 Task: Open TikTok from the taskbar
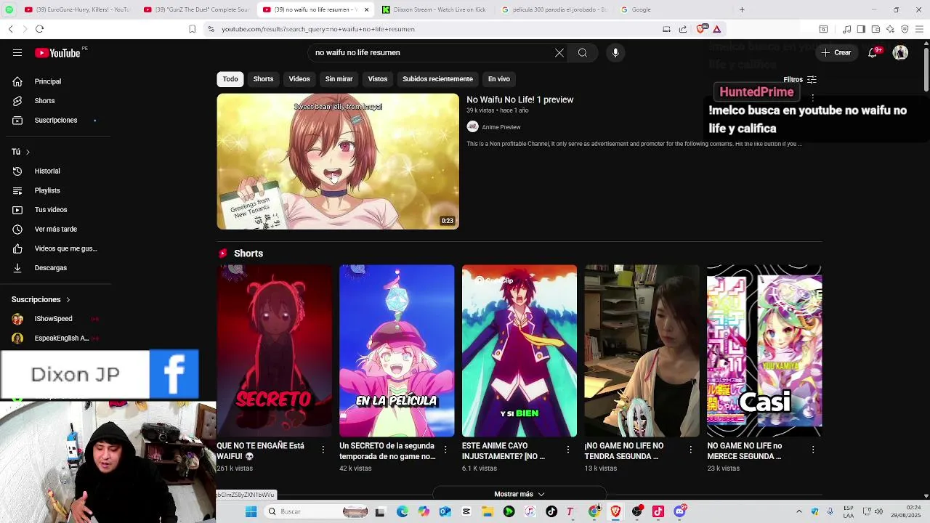click(x=551, y=511)
